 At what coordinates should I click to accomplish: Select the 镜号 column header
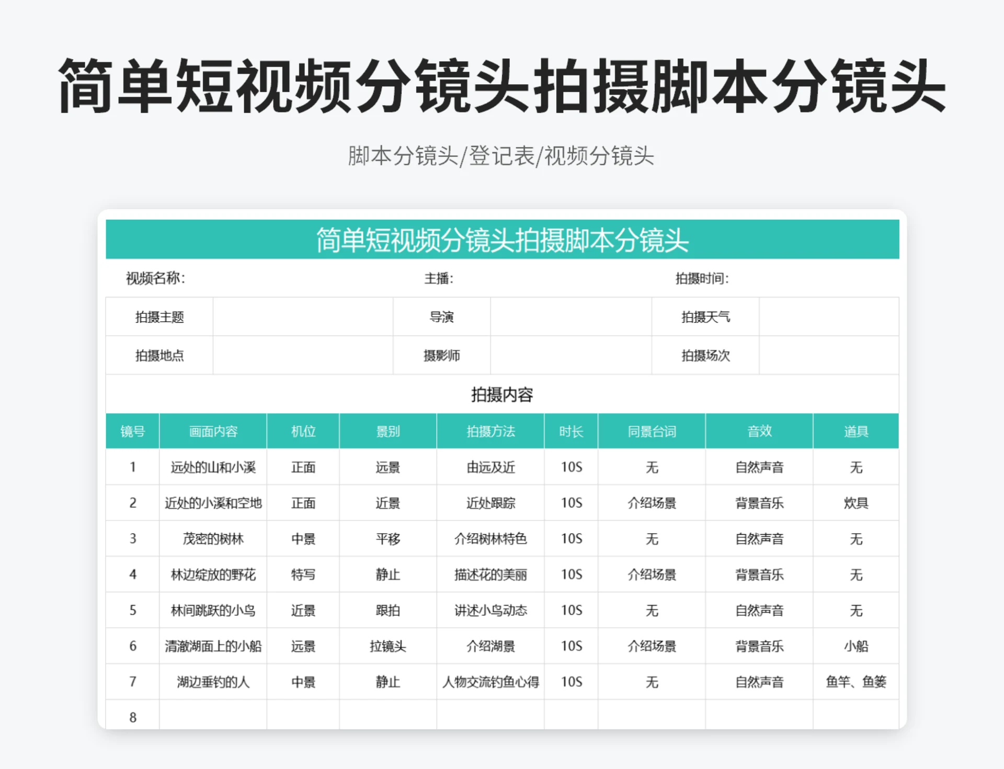point(132,431)
